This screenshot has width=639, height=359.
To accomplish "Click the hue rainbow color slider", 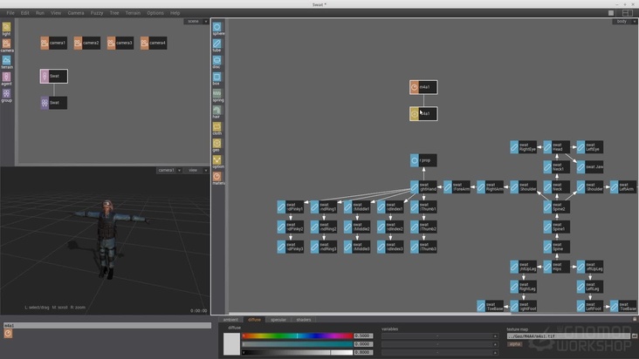I will [296, 335].
